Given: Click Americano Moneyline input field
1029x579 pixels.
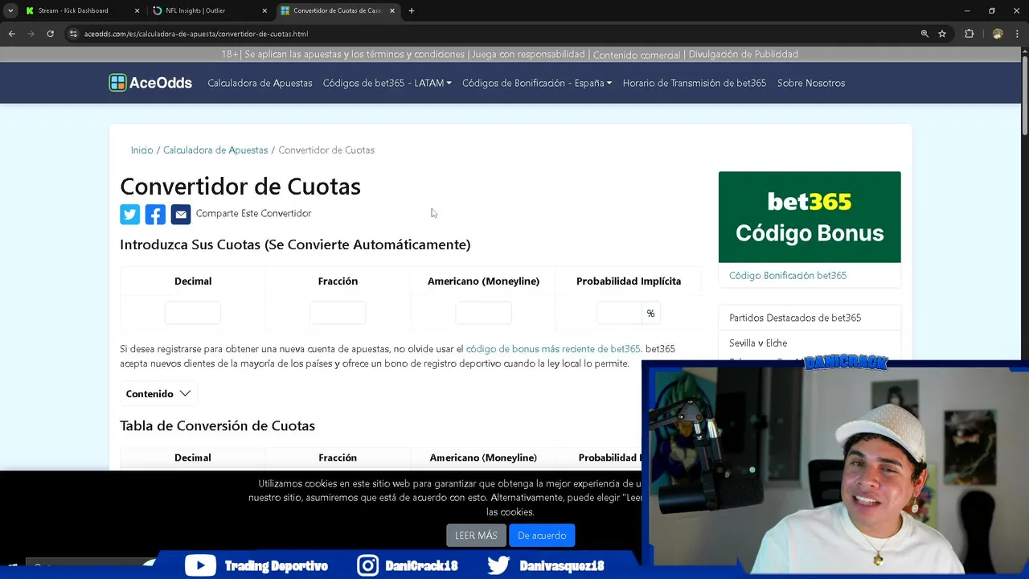Looking at the screenshot, I should click(x=483, y=313).
